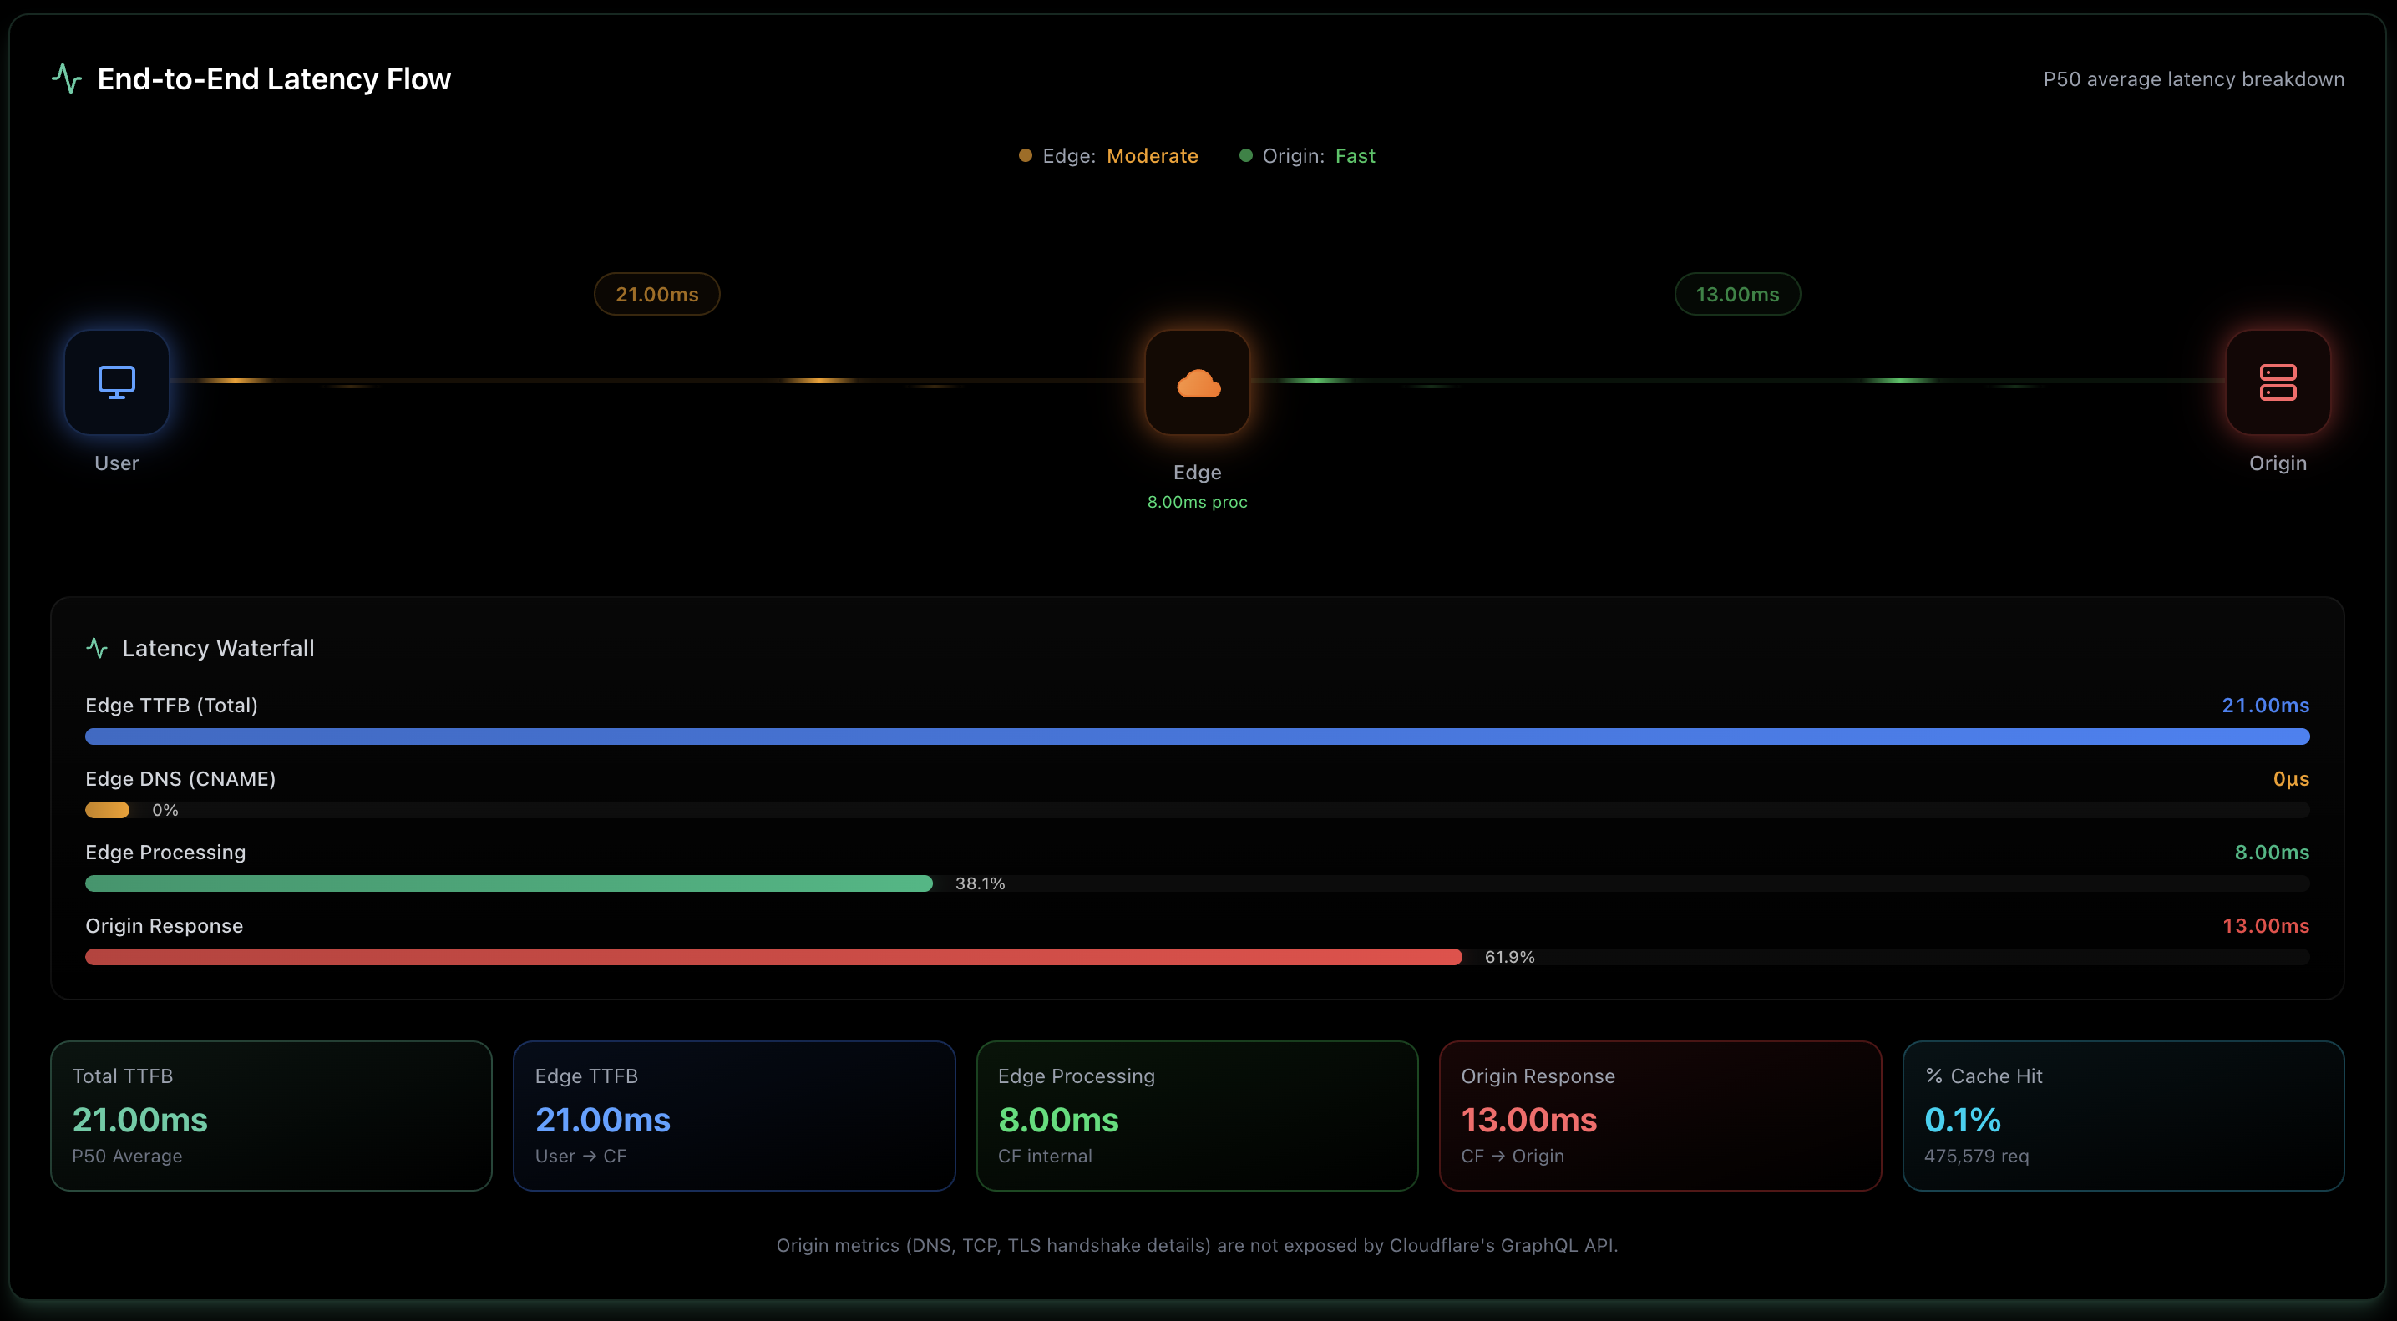Click the orange Edge DNS (CNAME) bar
Screen dimensions: 2397x1321
(x=107, y=810)
